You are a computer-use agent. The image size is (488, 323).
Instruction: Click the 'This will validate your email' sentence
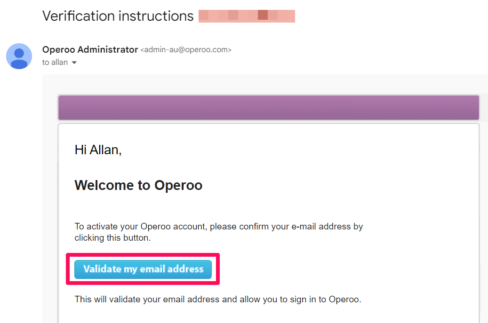pos(217,299)
